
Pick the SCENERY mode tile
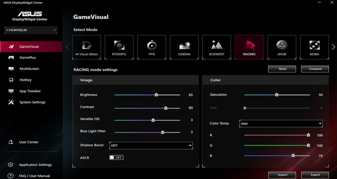pos(217,47)
